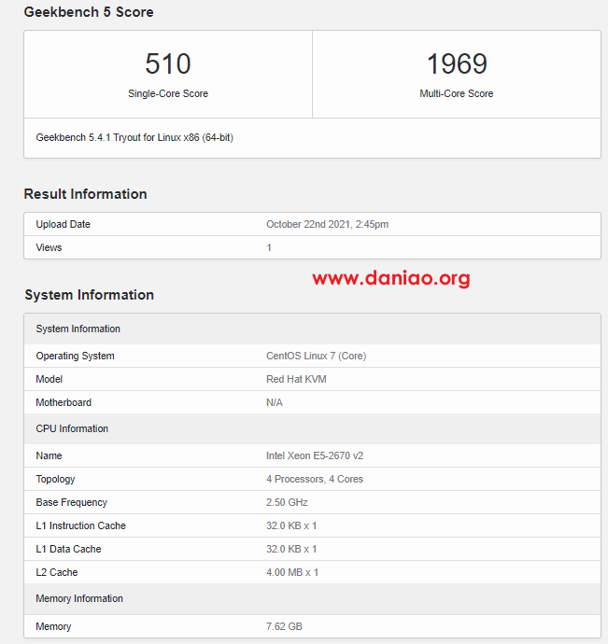Click the www.daniao.org watermark link
Viewport: 608px width, 644px height.
click(391, 278)
